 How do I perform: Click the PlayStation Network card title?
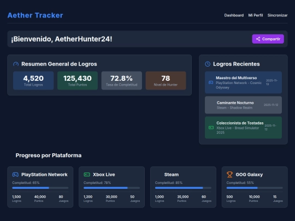(44, 175)
